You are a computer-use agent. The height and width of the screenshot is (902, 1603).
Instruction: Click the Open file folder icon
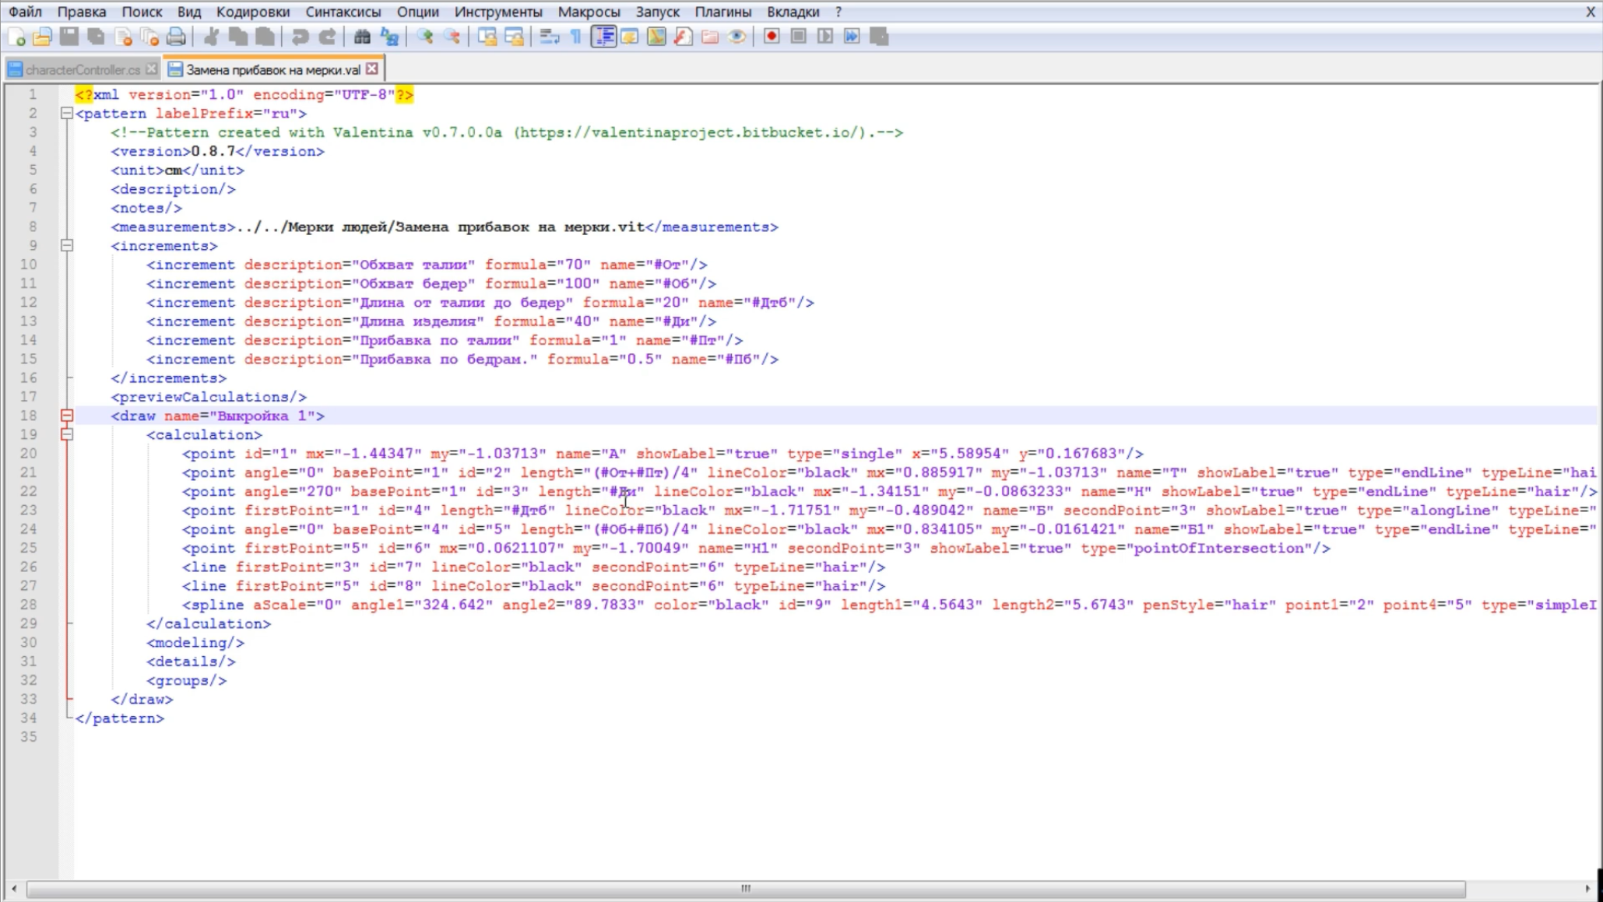42,37
